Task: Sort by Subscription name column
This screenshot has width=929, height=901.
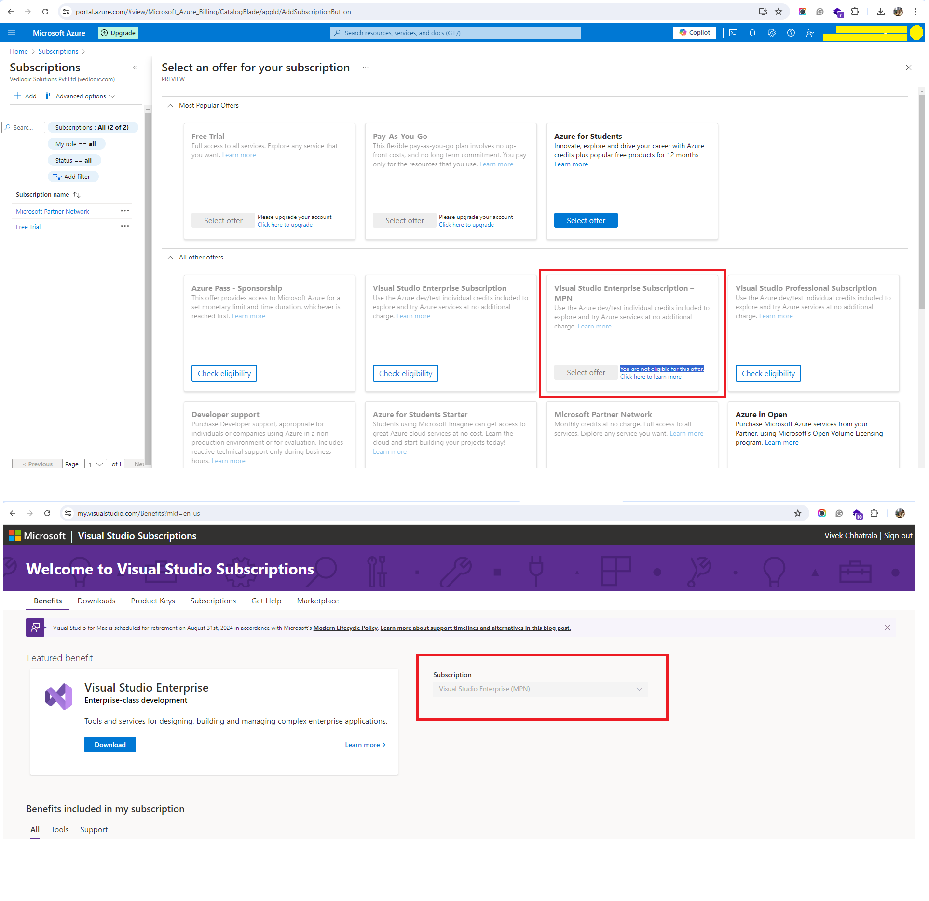Action: pyautogui.click(x=48, y=195)
